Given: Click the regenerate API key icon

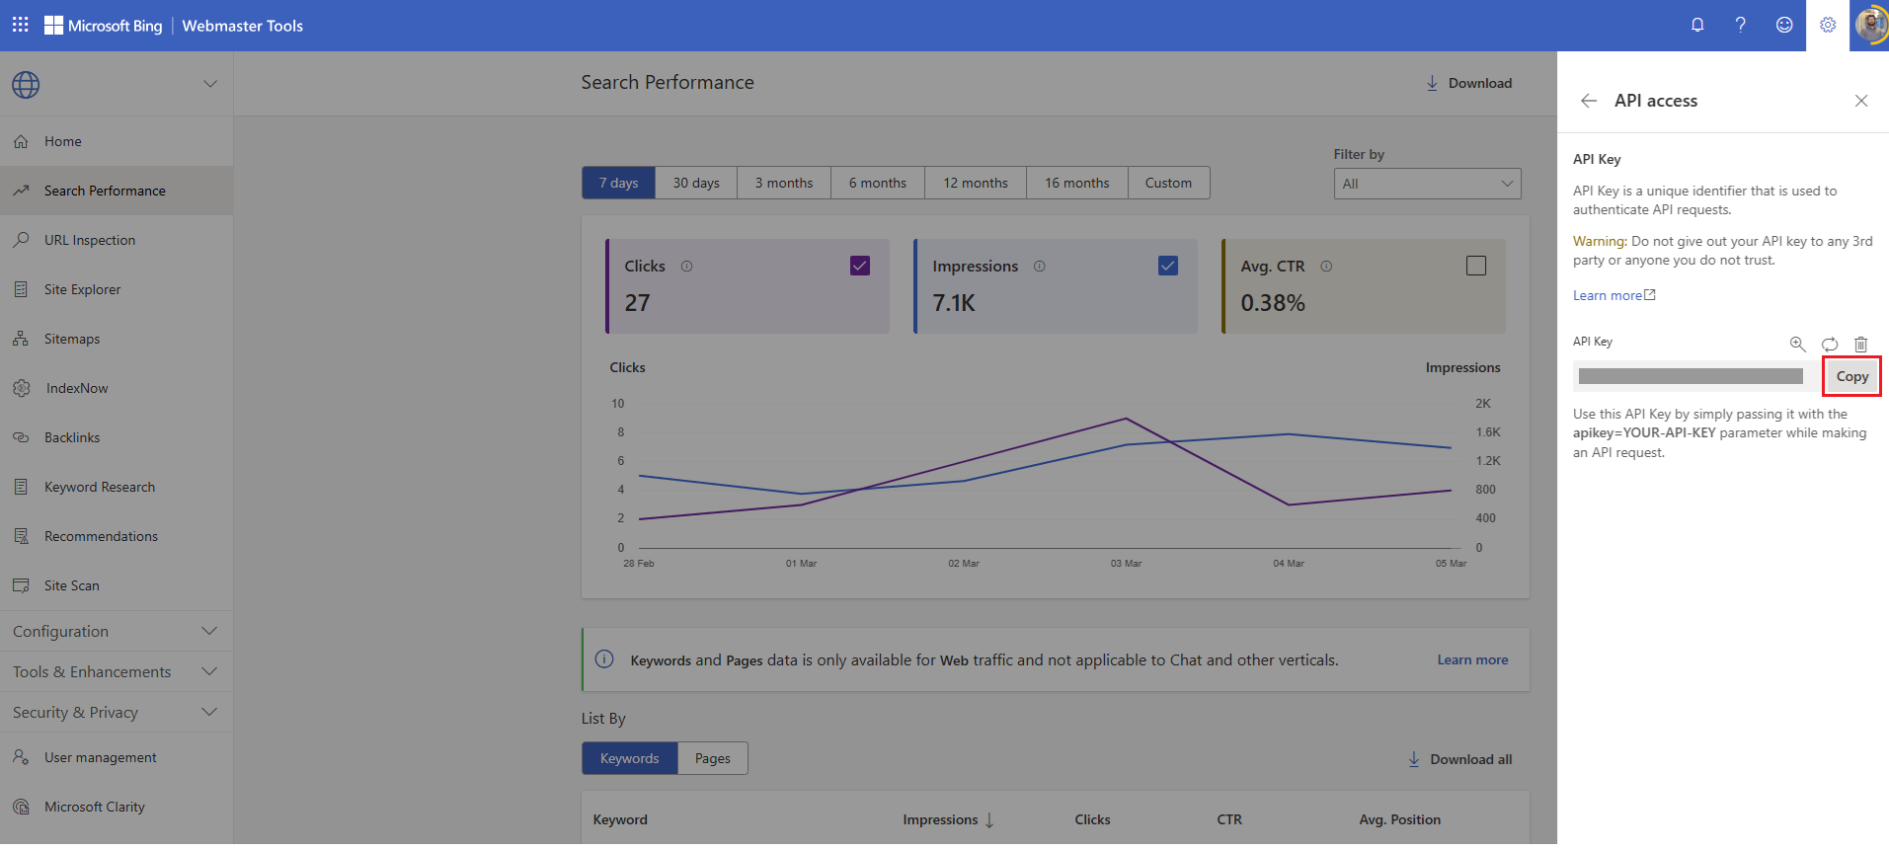Looking at the screenshot, I should click(x=1830, y=344).
